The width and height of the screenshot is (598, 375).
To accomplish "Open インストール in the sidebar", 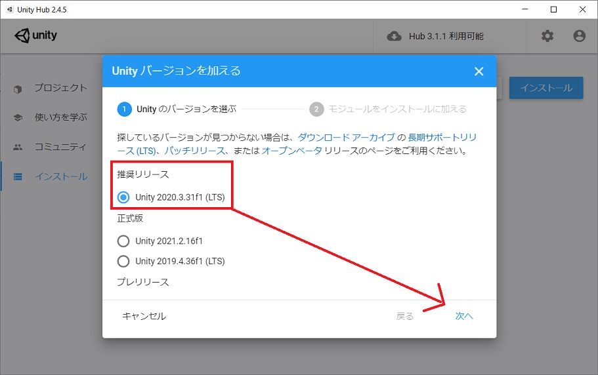I will coord(61,176).
